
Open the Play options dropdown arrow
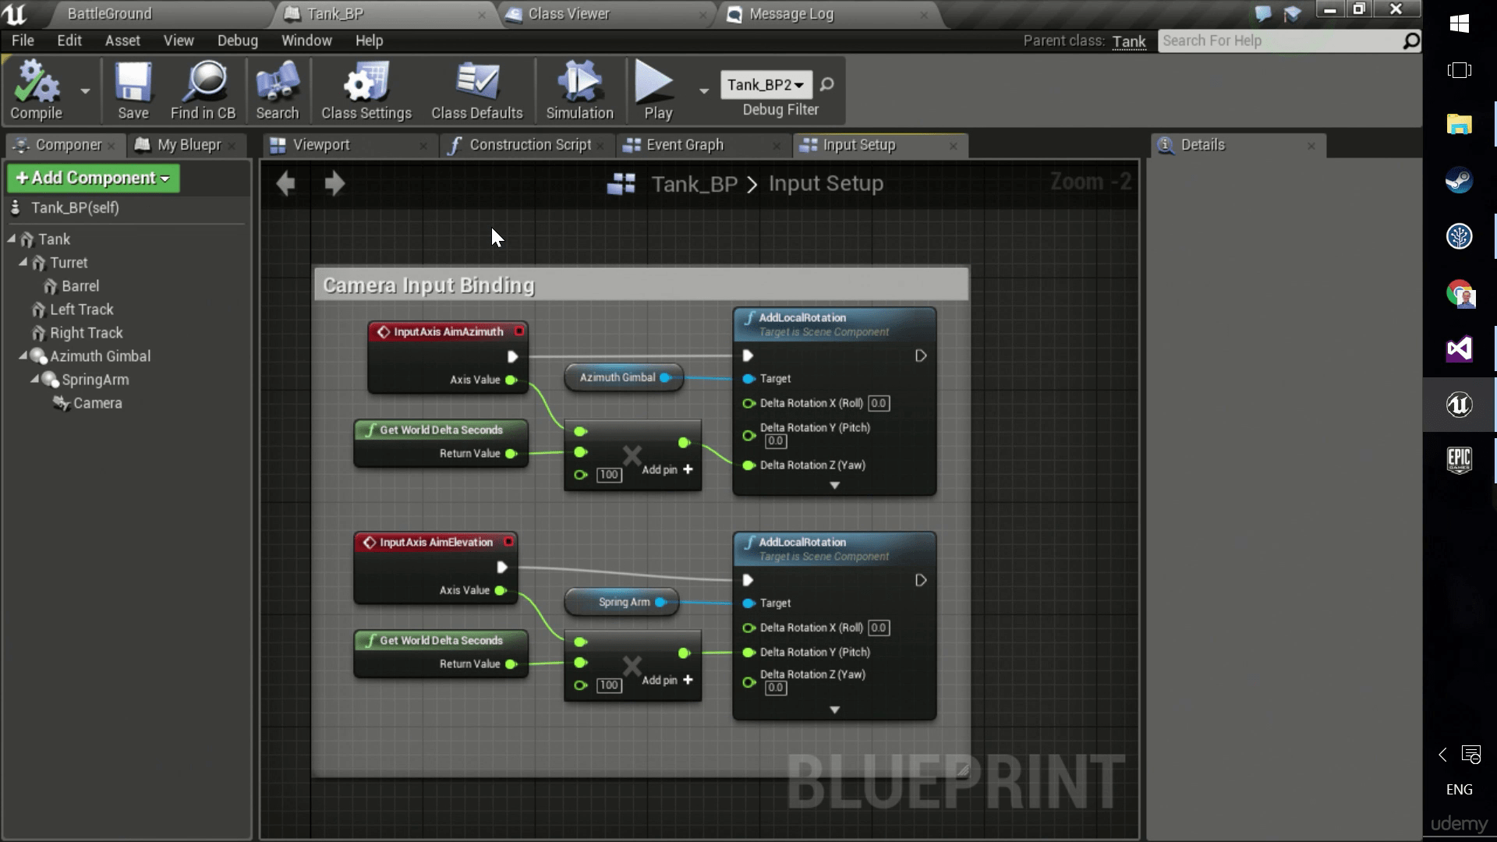coord(703,91)
